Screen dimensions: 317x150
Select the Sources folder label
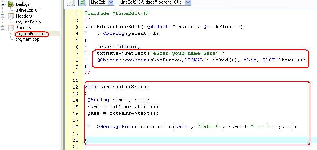23,28
